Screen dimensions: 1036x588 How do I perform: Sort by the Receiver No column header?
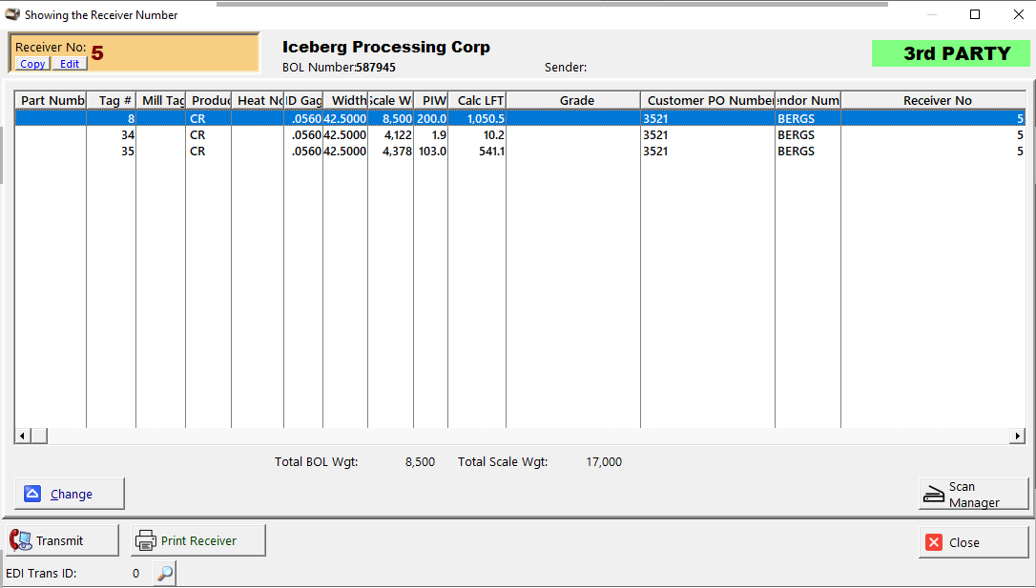coord(934,100)
